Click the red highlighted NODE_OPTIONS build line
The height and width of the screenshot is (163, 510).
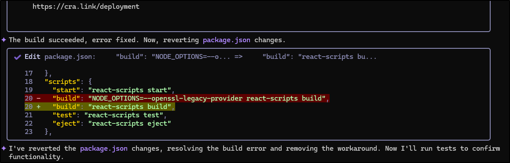point(177,98)
